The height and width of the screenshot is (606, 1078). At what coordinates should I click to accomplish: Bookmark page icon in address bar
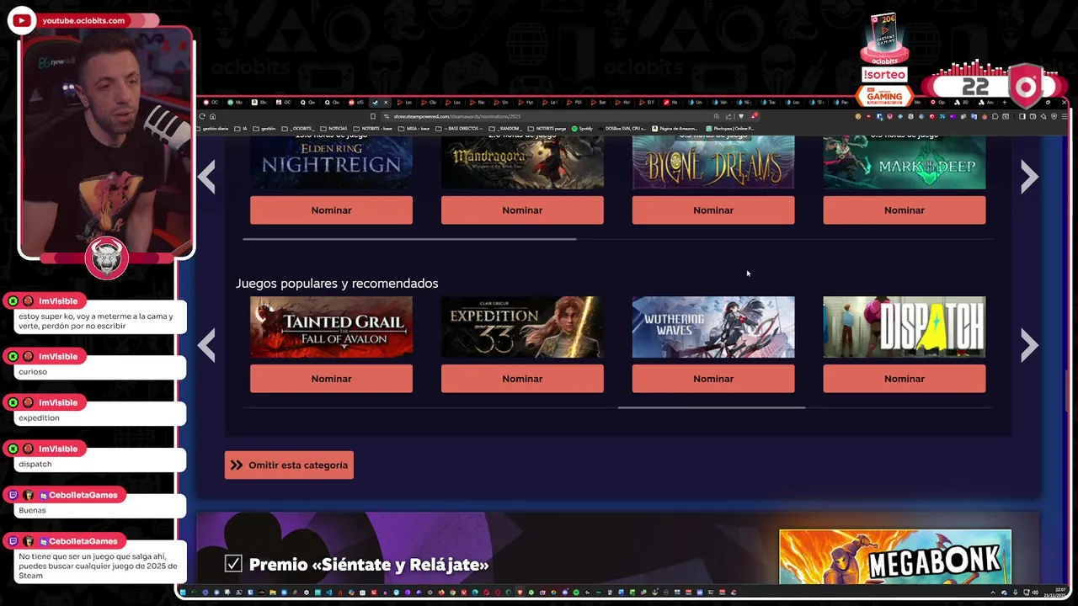(x=372, y=116)
